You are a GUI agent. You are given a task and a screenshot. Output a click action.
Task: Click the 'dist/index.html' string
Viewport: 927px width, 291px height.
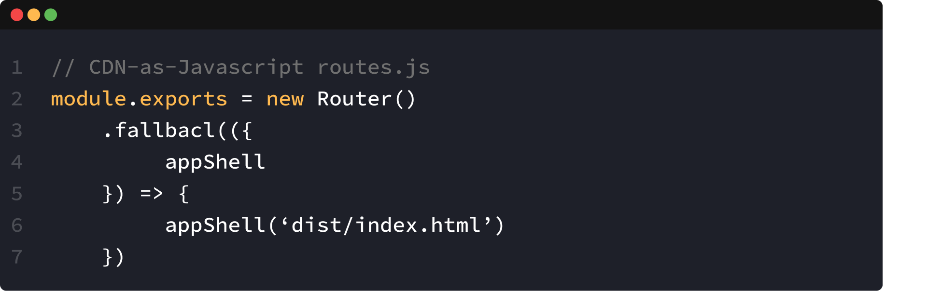(x=386, y=225)
